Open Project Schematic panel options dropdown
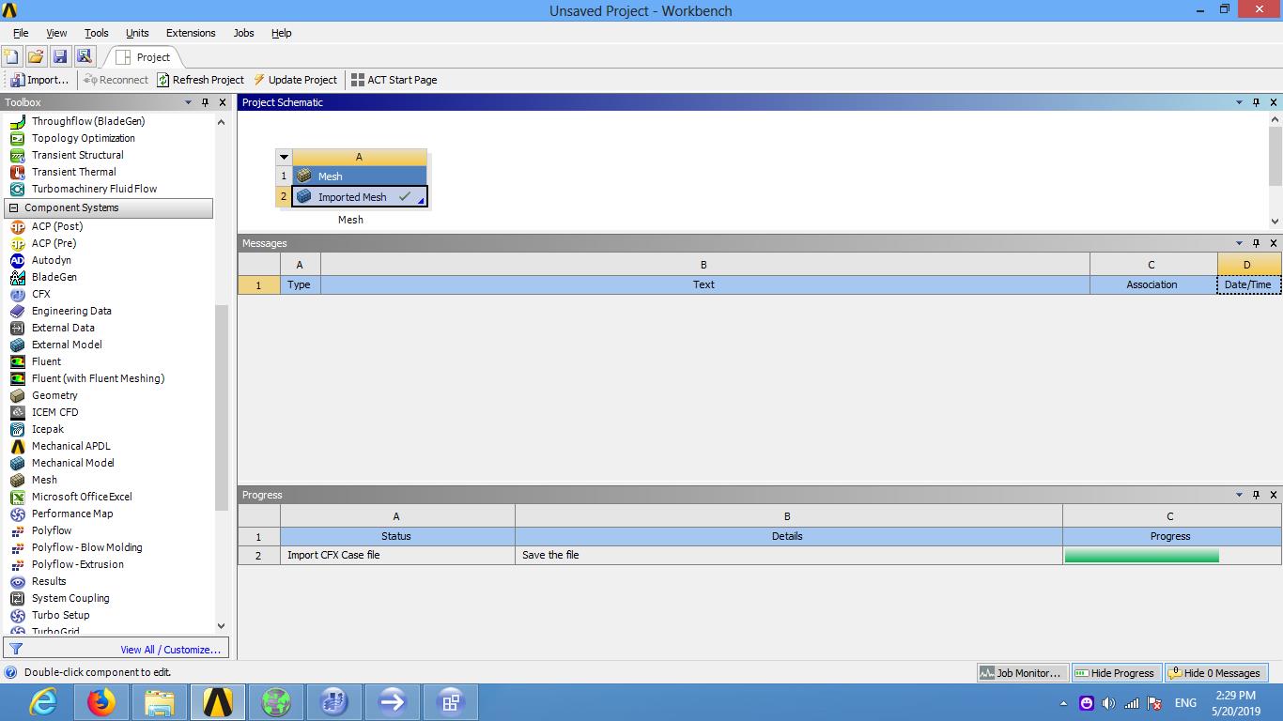1283x721 pixels. [1239, 102]
